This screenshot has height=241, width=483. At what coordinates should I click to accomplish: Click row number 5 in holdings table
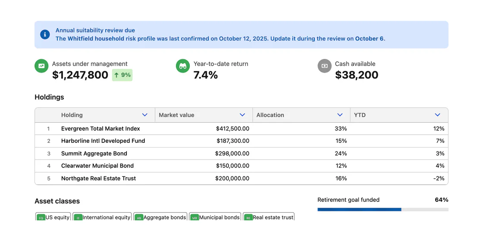48,178
